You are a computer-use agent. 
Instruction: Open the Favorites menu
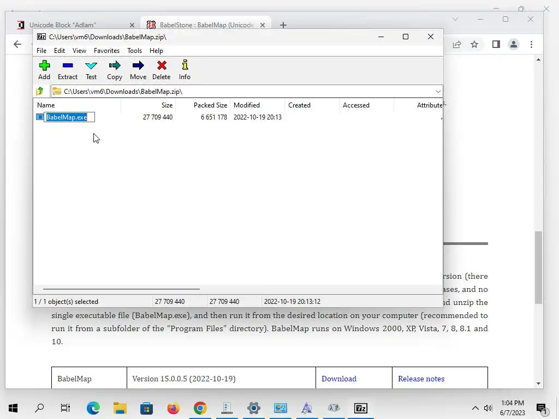(106, 51)
